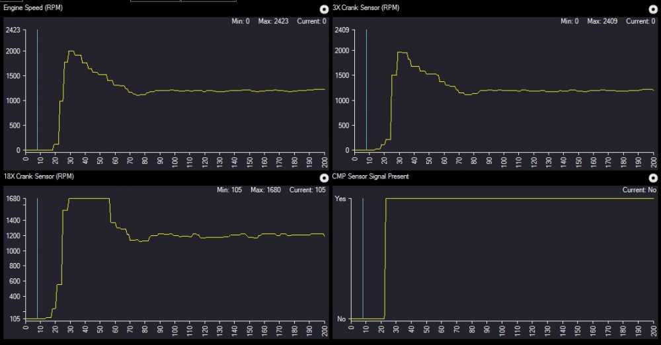
Task: Click the 3X Crank Sensor graph's round icon
Action: (652, 9)
